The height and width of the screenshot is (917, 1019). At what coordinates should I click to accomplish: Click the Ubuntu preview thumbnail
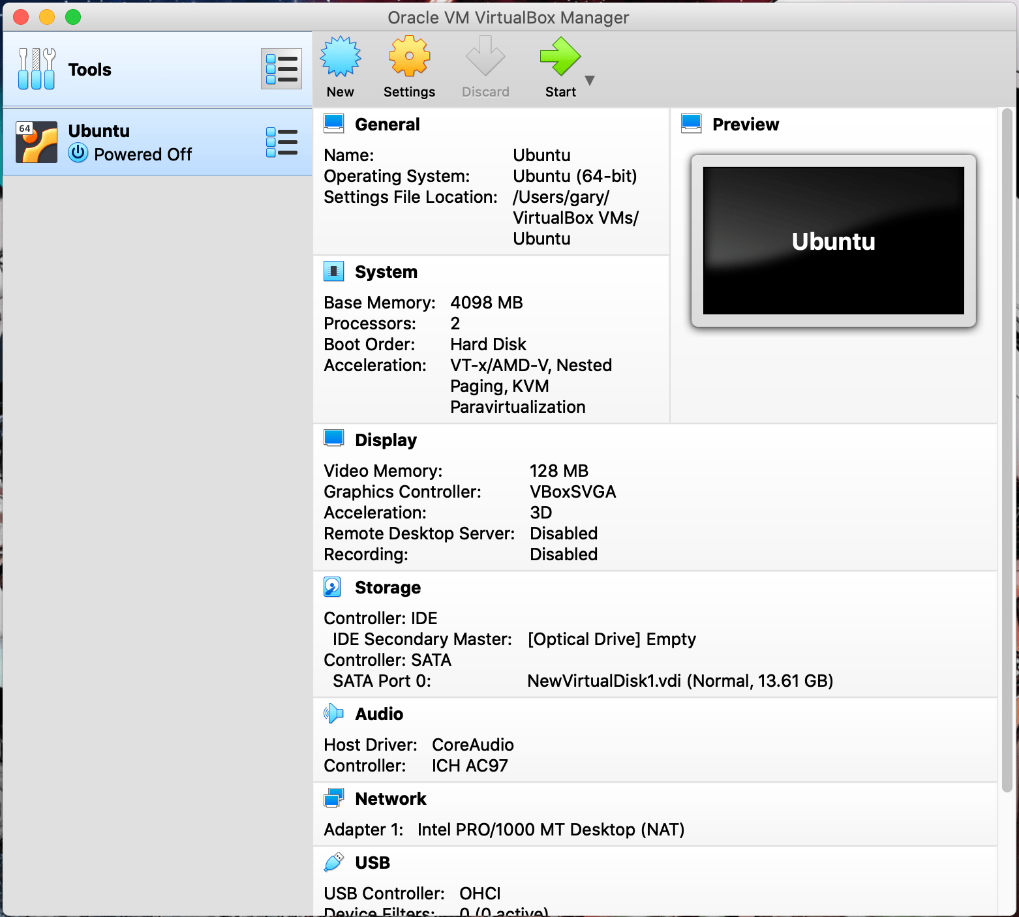[x=832, y=240]
